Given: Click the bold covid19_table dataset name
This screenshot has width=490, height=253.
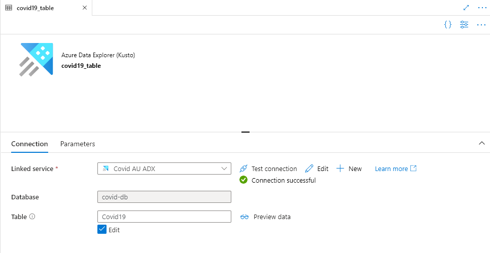Looking at the screenshot, I should [81, 66].
